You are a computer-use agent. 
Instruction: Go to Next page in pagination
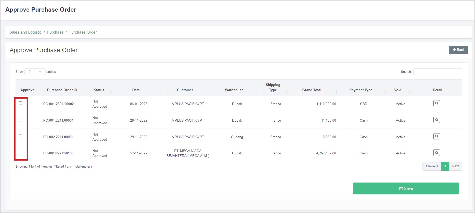(455, 166)
